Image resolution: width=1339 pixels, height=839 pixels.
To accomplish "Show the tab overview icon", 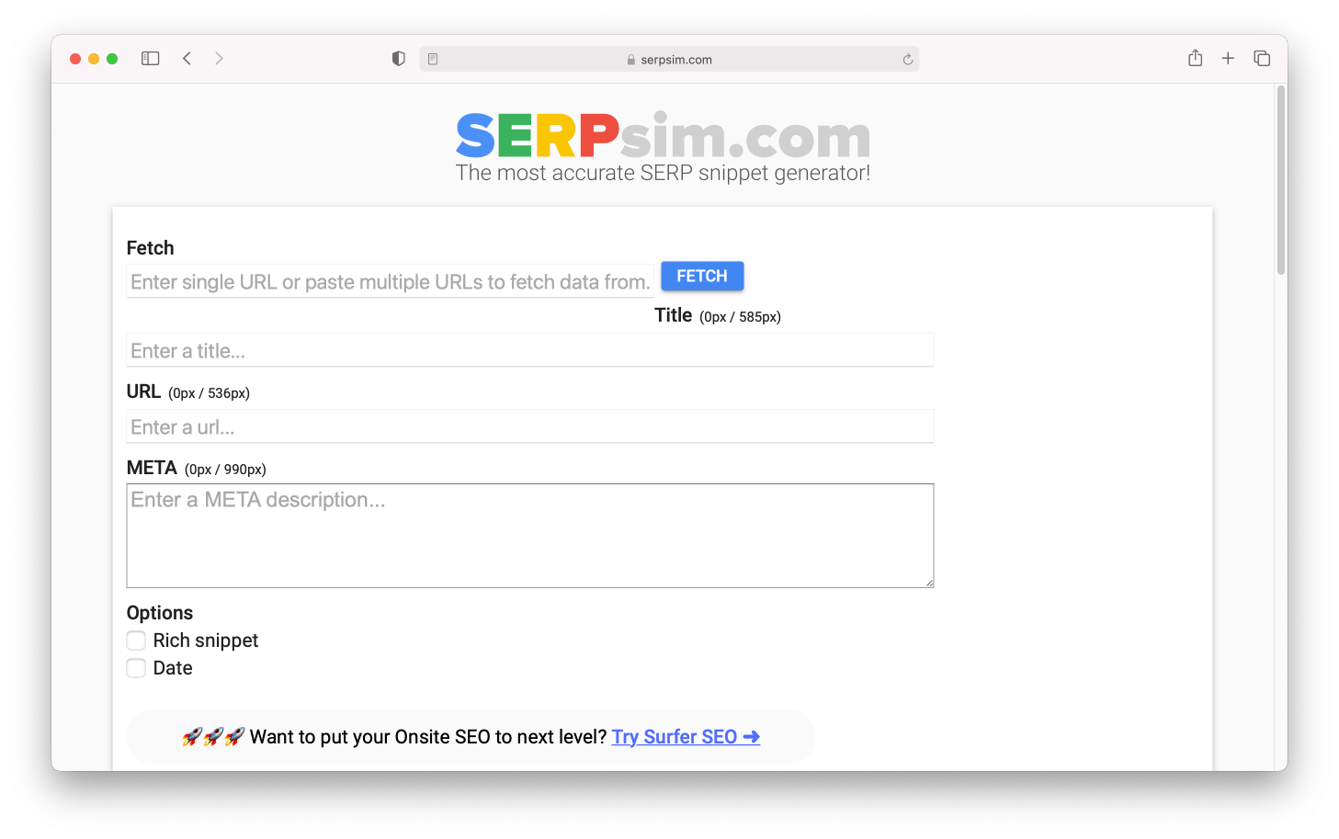I will tap(1262, 59).
